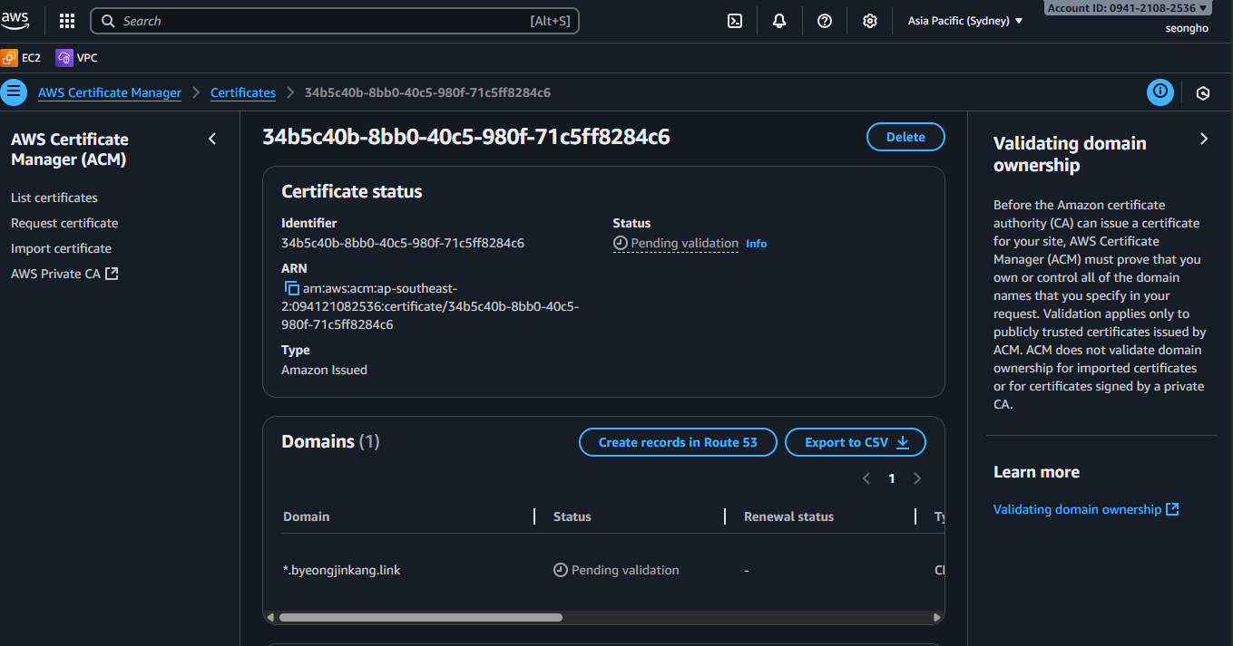Open the Asia Pacific (Sydney) region dropdown
Image resolution: width=1233 pixels, height=646 pixels.
click(965, 21)
